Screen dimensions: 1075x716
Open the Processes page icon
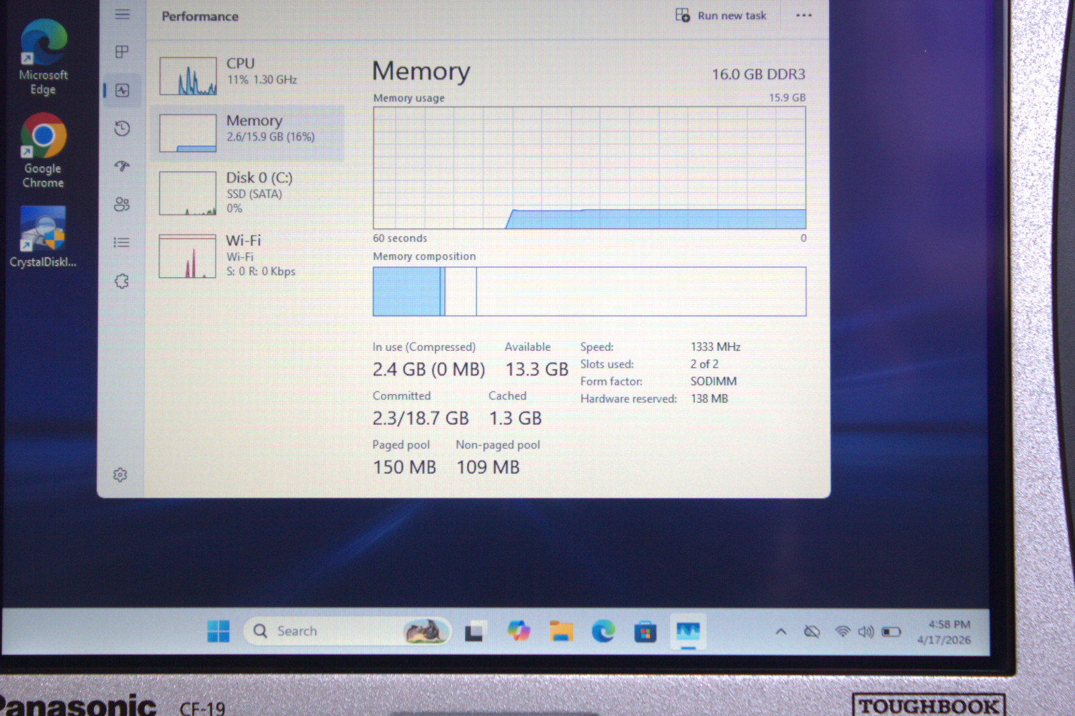pos(122,52)
